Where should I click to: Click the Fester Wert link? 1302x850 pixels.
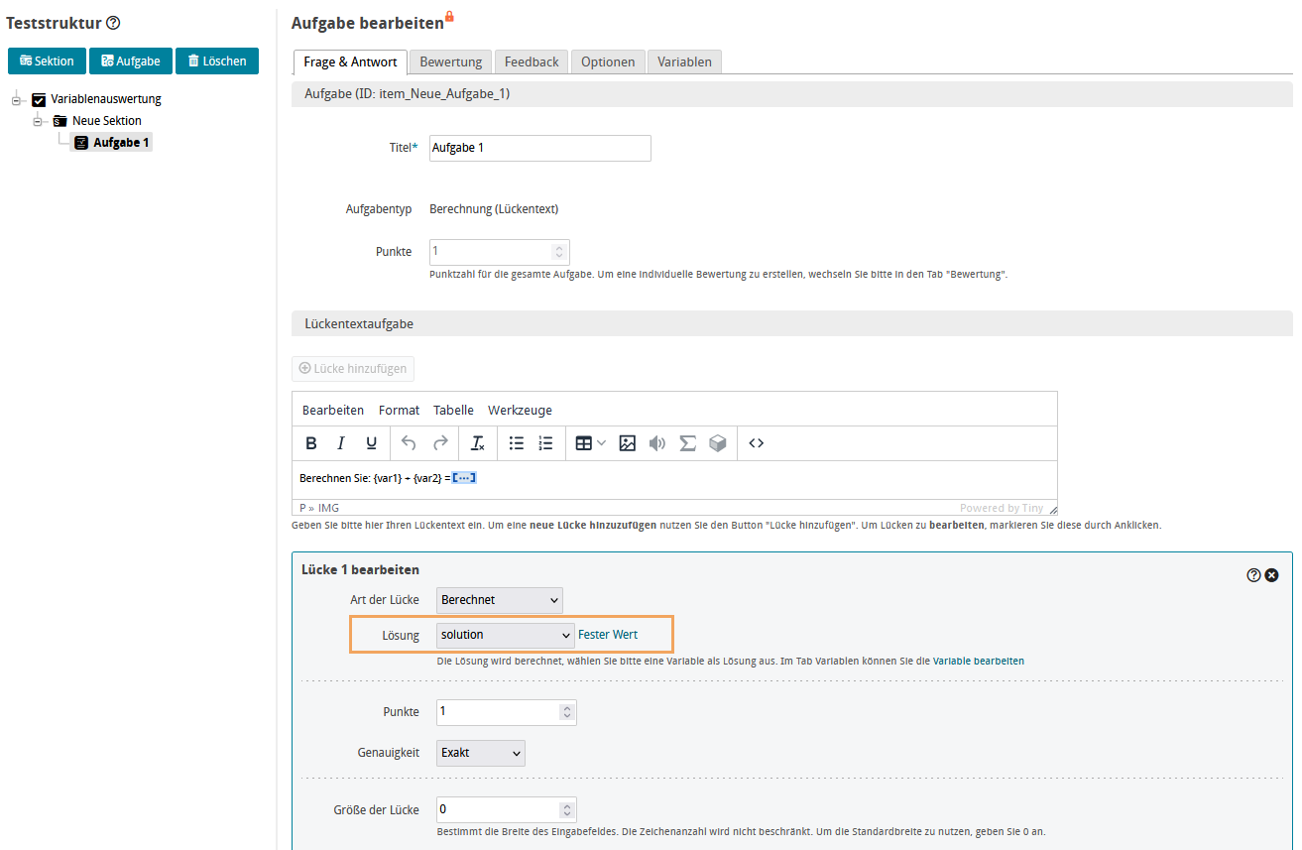pos(608,635)
